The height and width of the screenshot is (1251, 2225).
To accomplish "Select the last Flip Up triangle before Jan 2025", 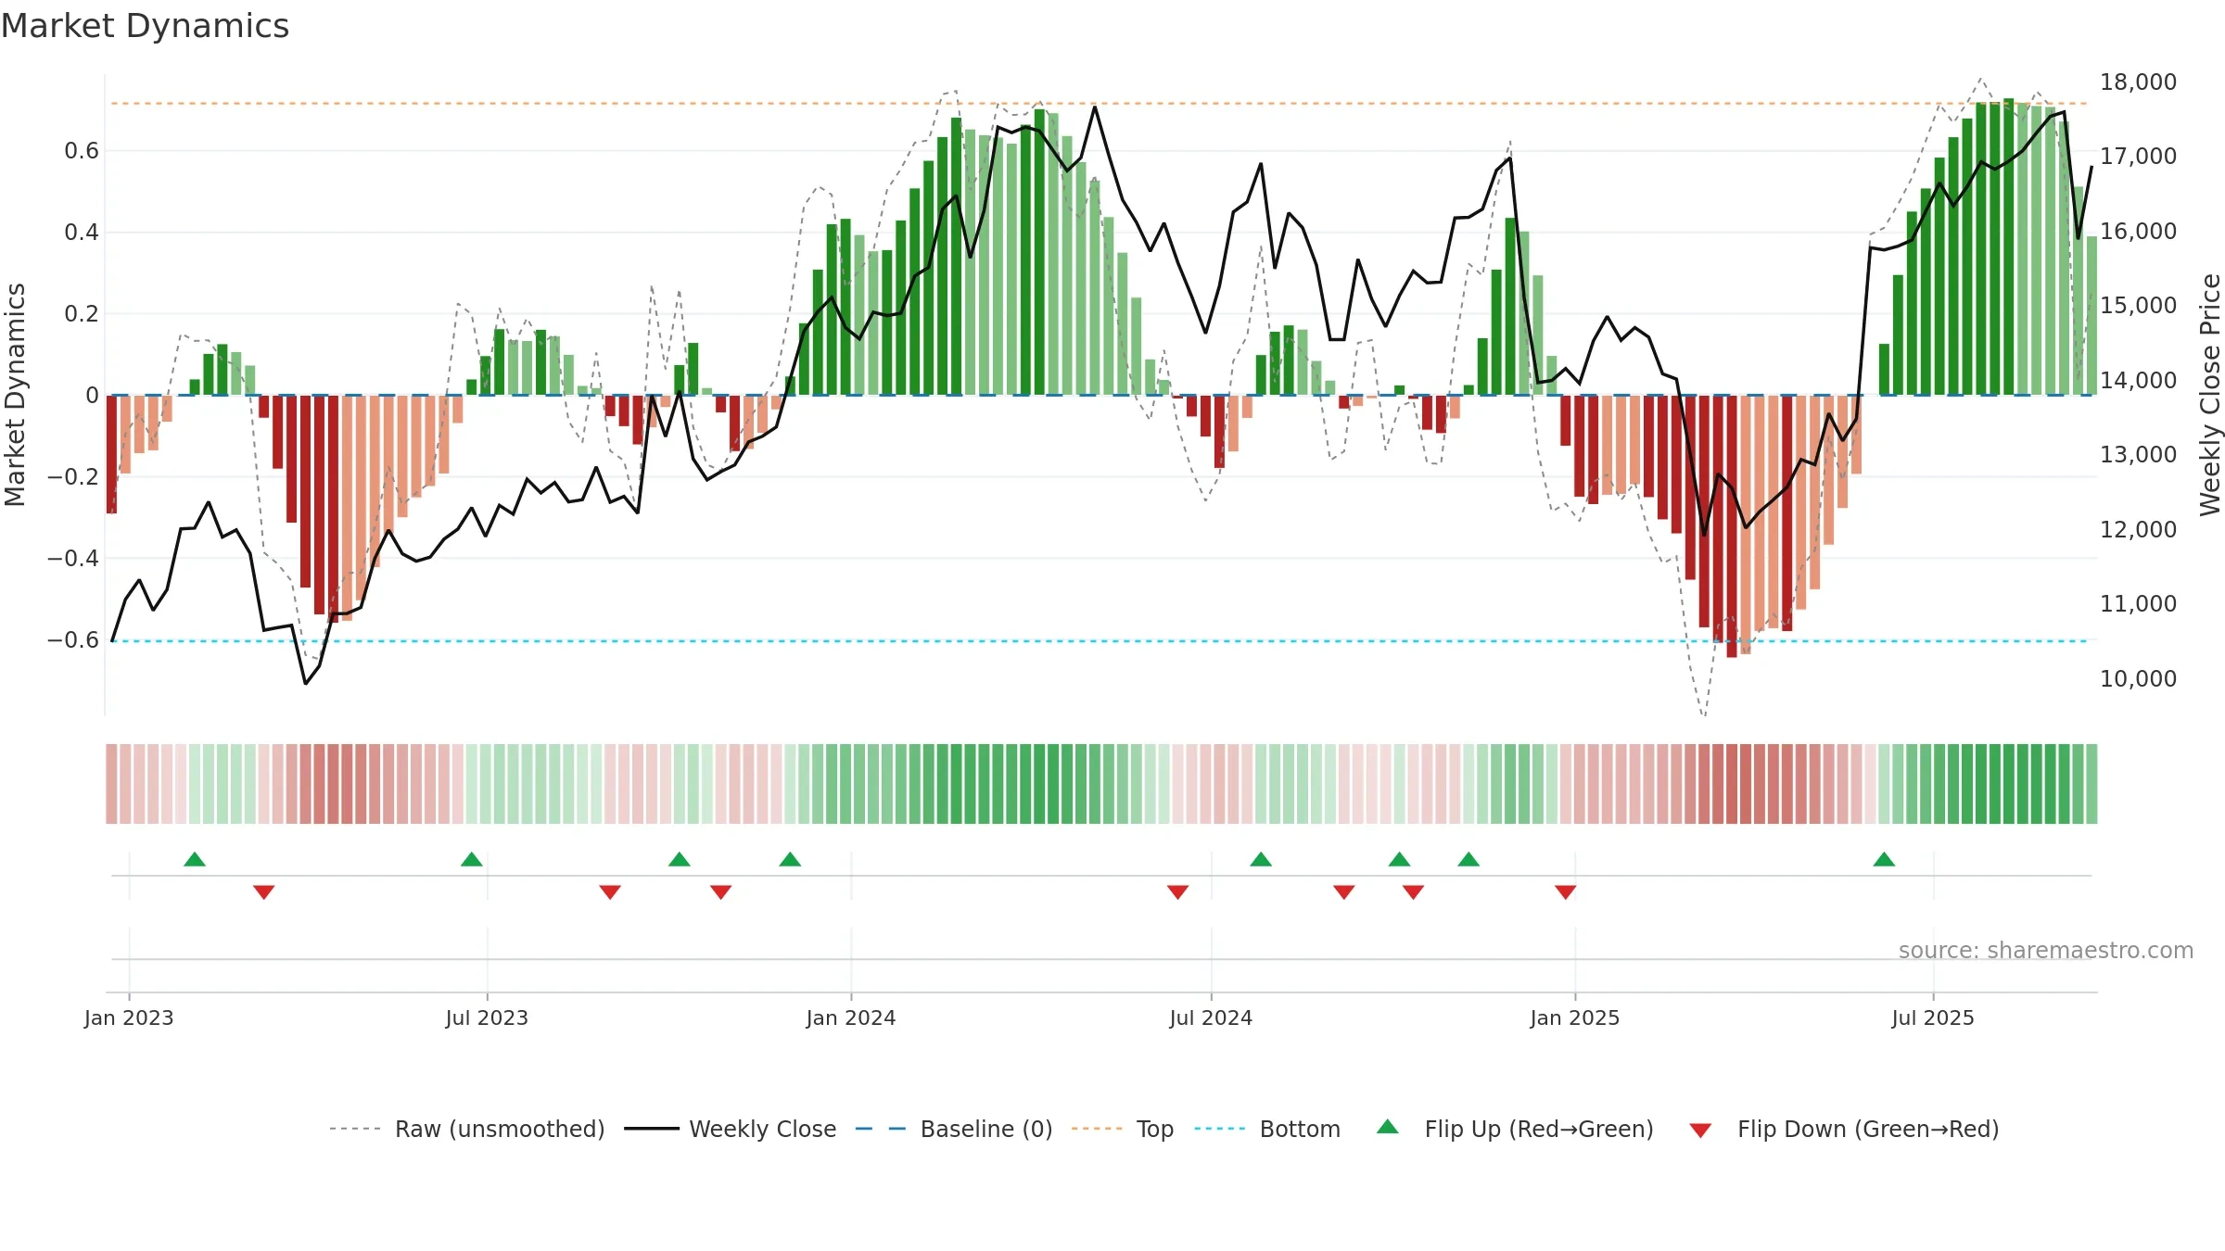I will pyautogui.click(x=1468, y=859).
